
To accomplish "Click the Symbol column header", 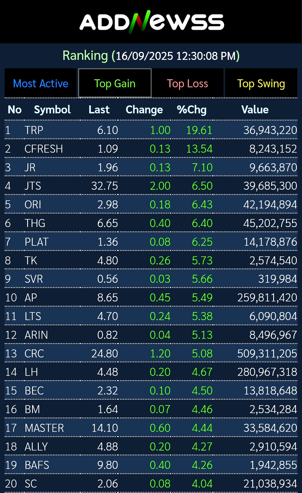I will tap(52, 110).
